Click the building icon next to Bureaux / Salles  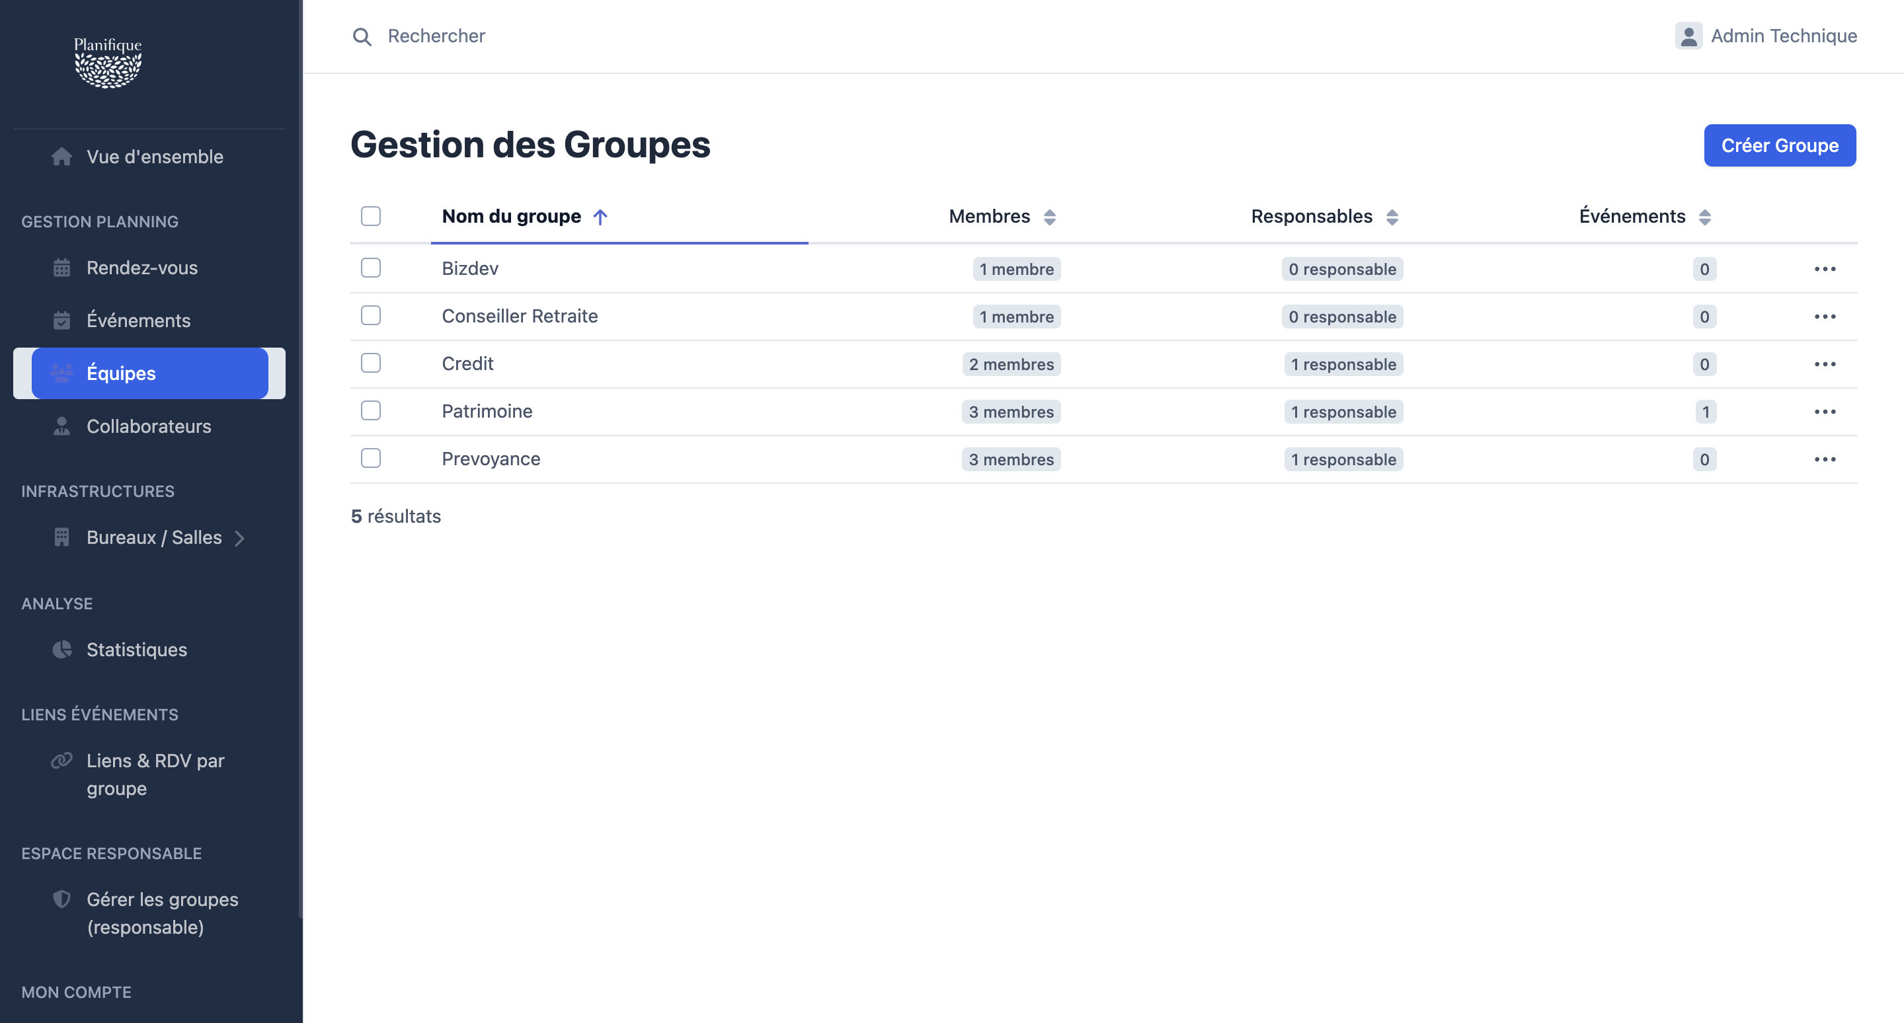coord(62,537)
